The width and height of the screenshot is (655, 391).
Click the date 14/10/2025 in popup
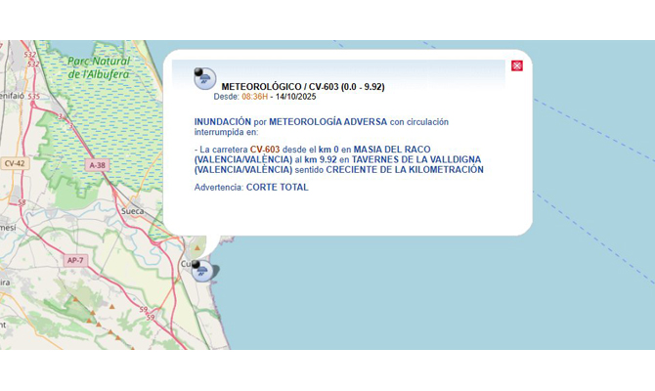click(296, 97)
